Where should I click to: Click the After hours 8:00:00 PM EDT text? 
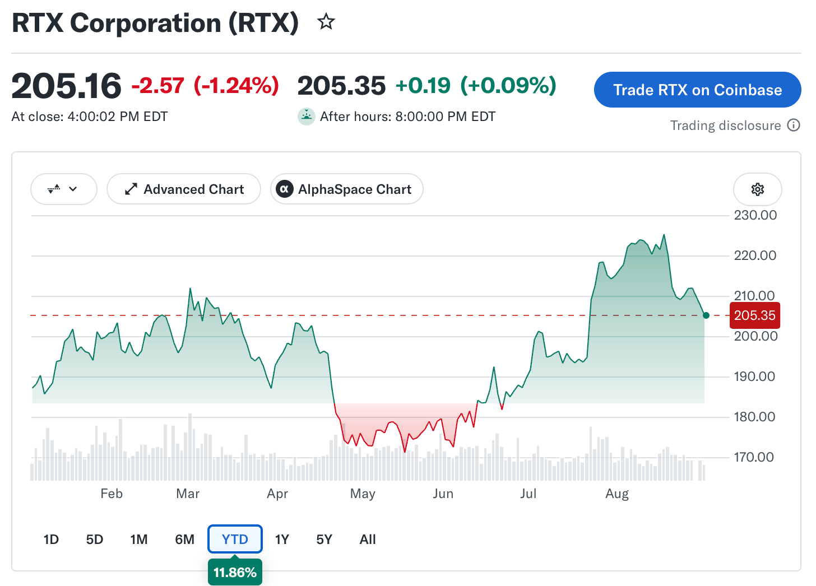[x=408, y=117]
